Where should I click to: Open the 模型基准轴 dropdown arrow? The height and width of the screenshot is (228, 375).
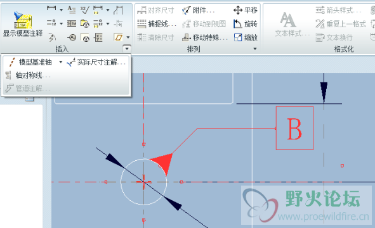(60, 62)
